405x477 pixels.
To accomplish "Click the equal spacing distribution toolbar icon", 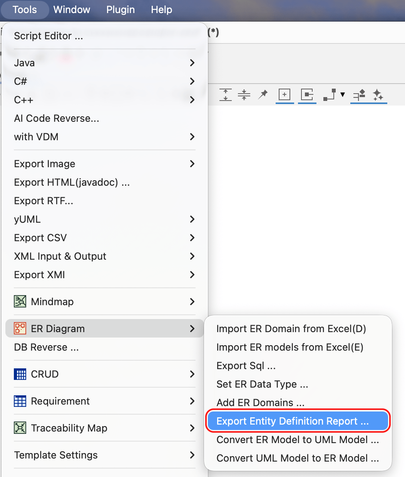I will (244, 95).
